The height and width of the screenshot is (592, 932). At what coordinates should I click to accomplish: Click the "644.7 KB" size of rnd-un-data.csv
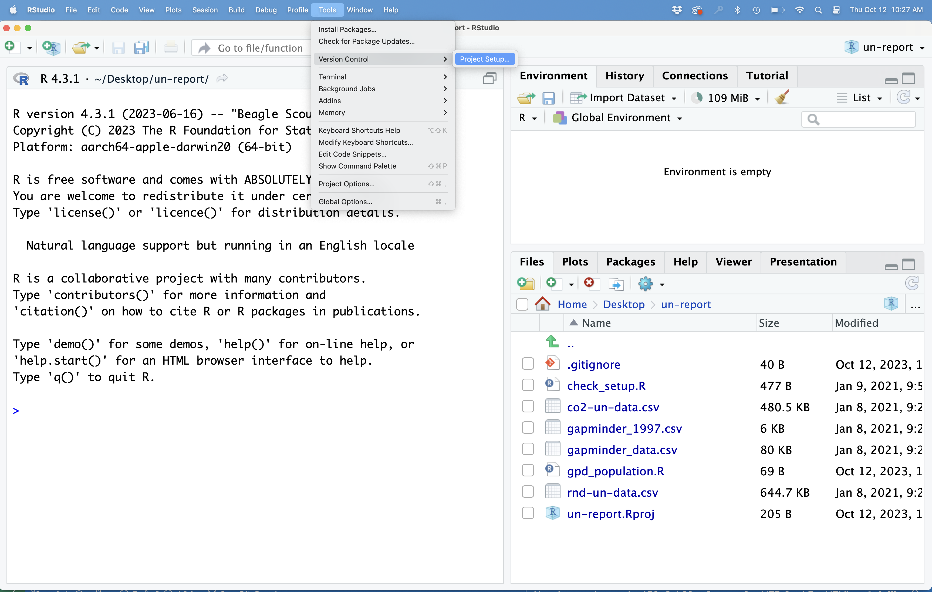click(785, 493)
